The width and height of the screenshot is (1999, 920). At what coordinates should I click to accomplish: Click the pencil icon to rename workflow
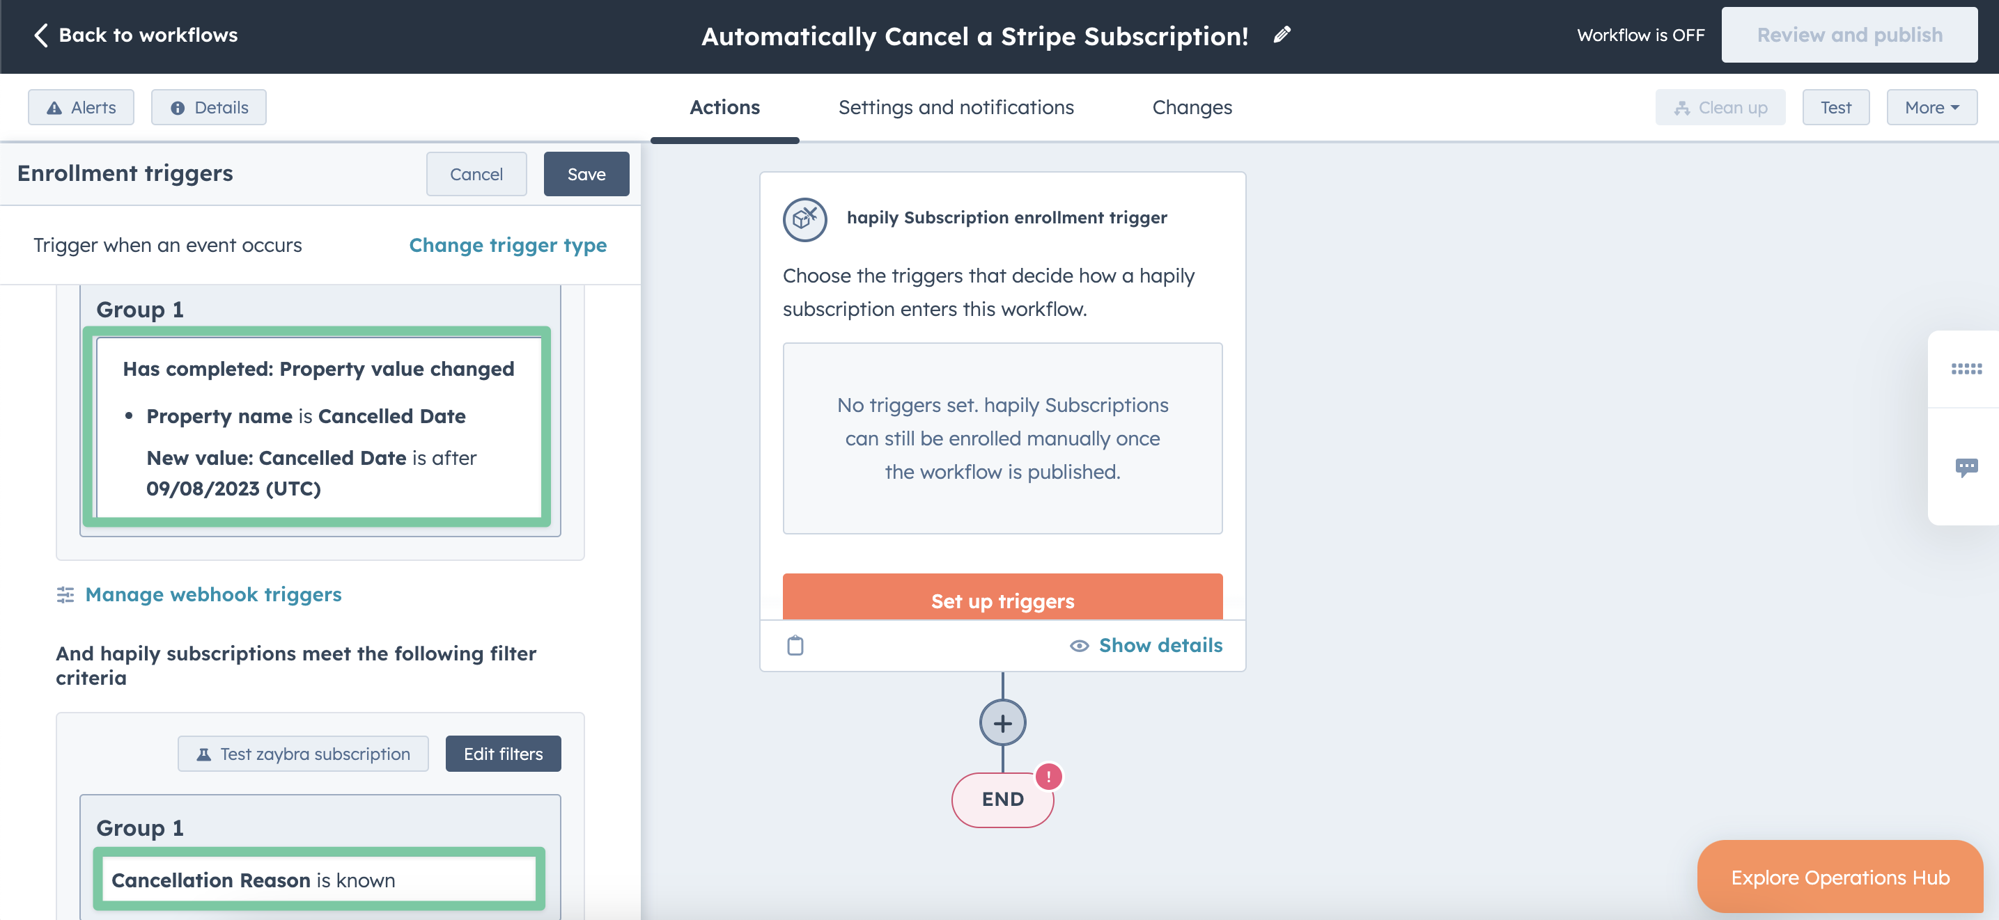point(1282,35)
